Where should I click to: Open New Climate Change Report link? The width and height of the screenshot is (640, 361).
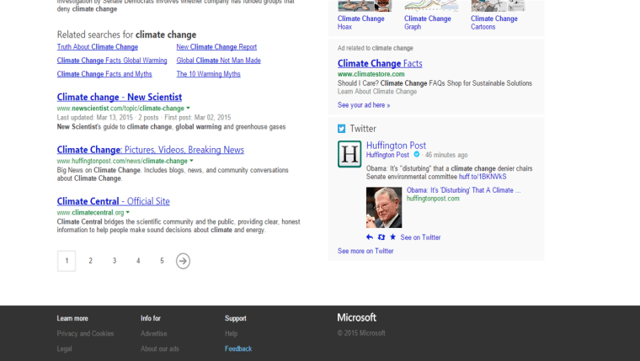click(x=216, y=47)
